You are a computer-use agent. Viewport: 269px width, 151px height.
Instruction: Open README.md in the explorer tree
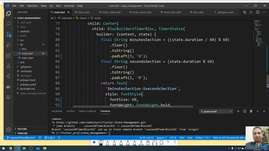pos(27,89)
